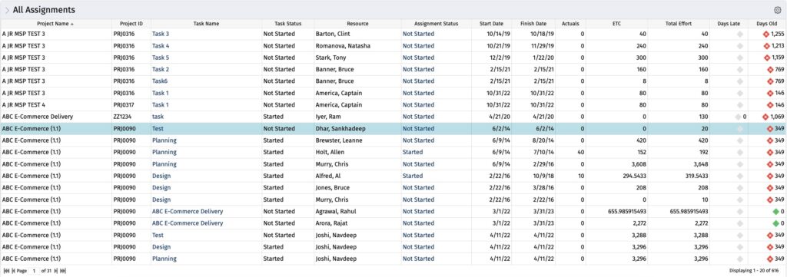Viewport: 787px width, 277px height.
Task: Sort by Project Name column header
Action: click(55, 24)
